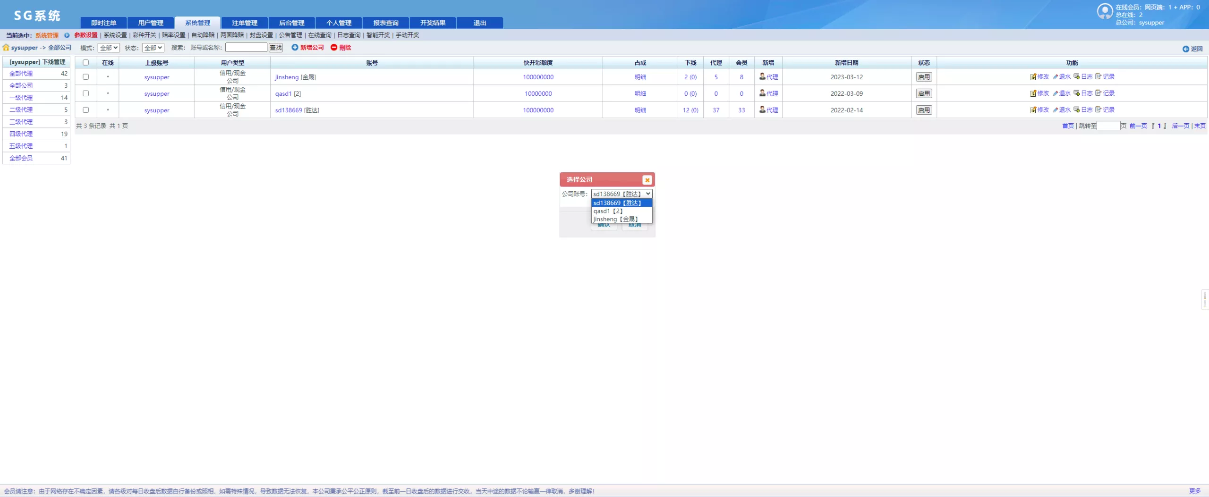Switch to the 用户管理 tab
The height and width of the screenshot is (497, 1209).
click(151, 23)
